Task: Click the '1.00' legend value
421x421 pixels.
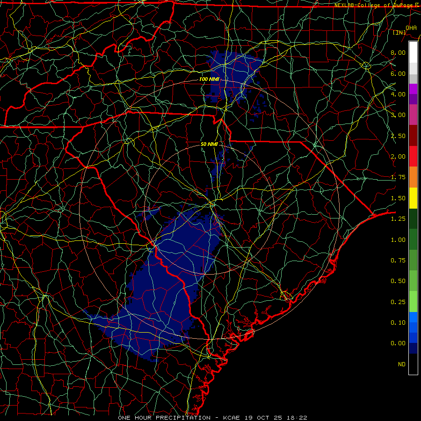Action: click(398, 240)
